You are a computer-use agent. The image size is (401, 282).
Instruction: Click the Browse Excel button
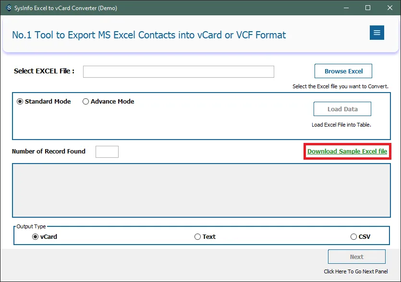(343, 71)
